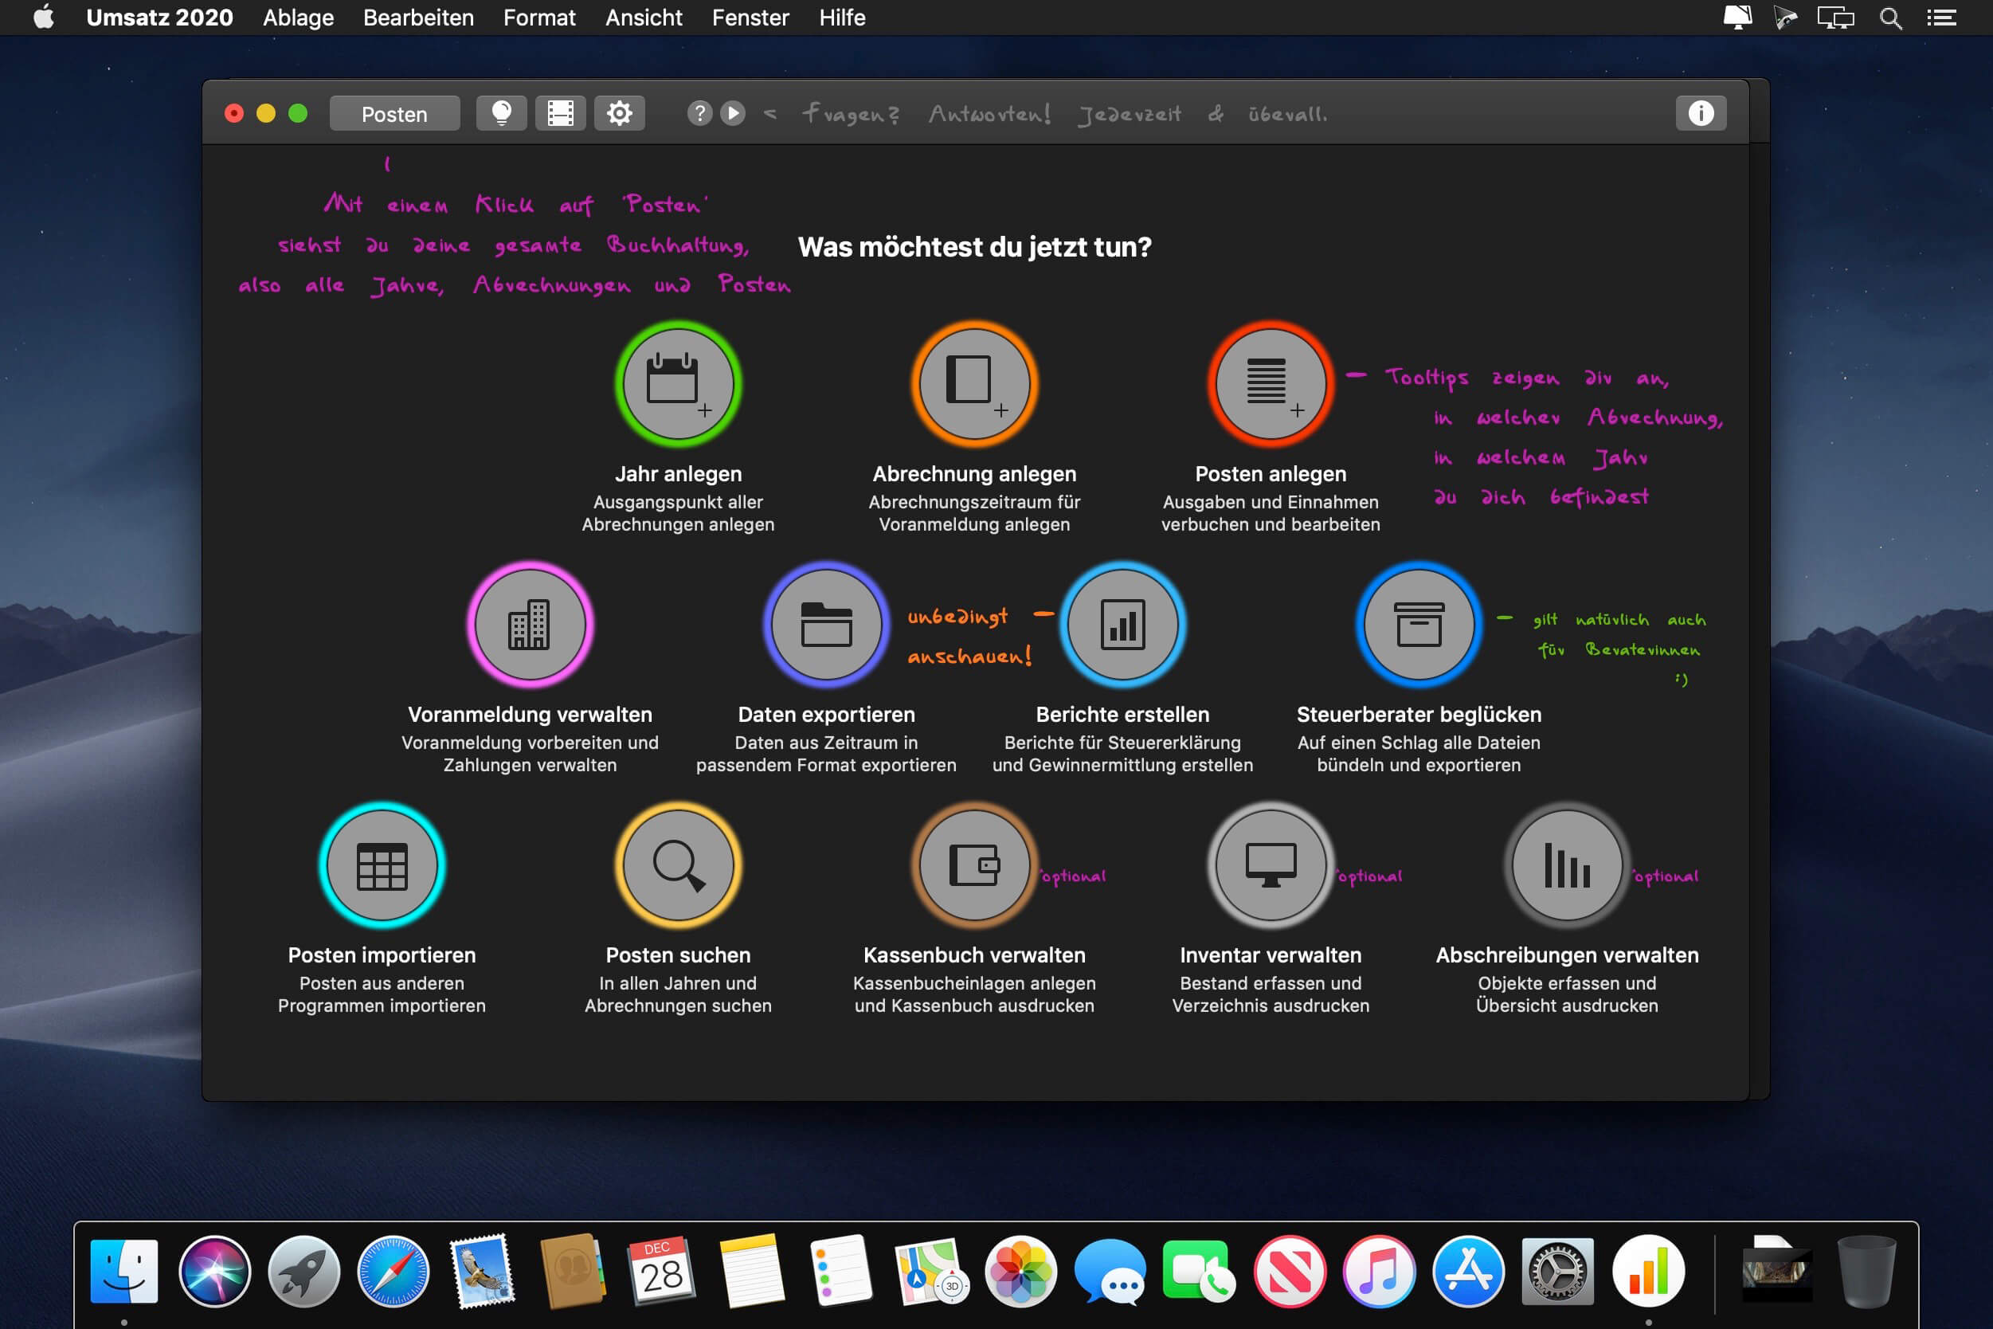Viewport: 1993px width, 1329px height.
Task: Click the Daten exportieren folder icon
Action: (x=826, y=625)
